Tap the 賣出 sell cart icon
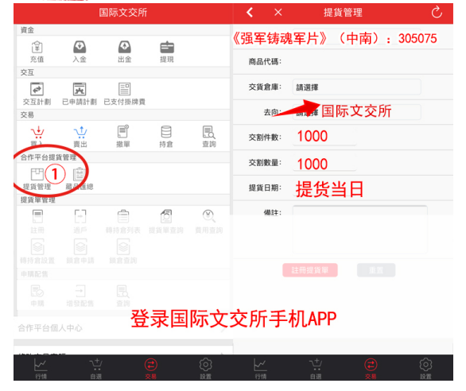Image resolution: width=466 pixels, height=391 pixels. [80, 137]
